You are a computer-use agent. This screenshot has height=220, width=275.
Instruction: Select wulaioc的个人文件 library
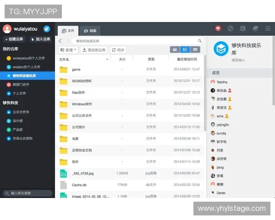pyautogui.click(x=27, y=67)
